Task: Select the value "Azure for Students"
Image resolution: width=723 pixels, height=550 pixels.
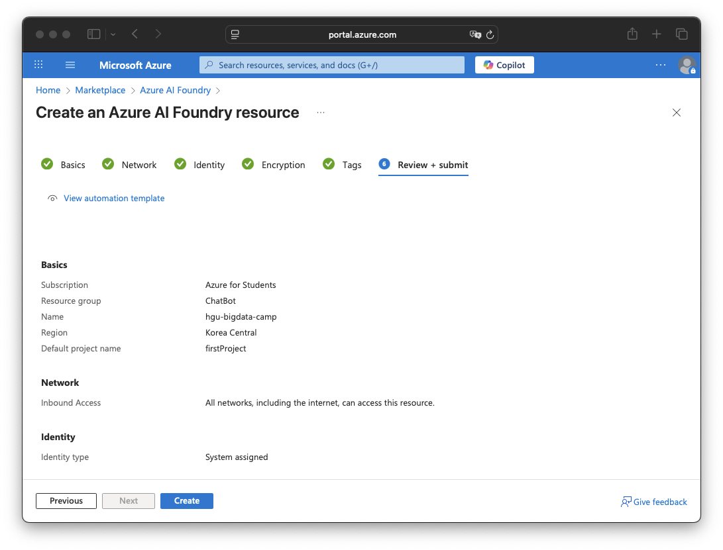Action: [x=241, y=285]
